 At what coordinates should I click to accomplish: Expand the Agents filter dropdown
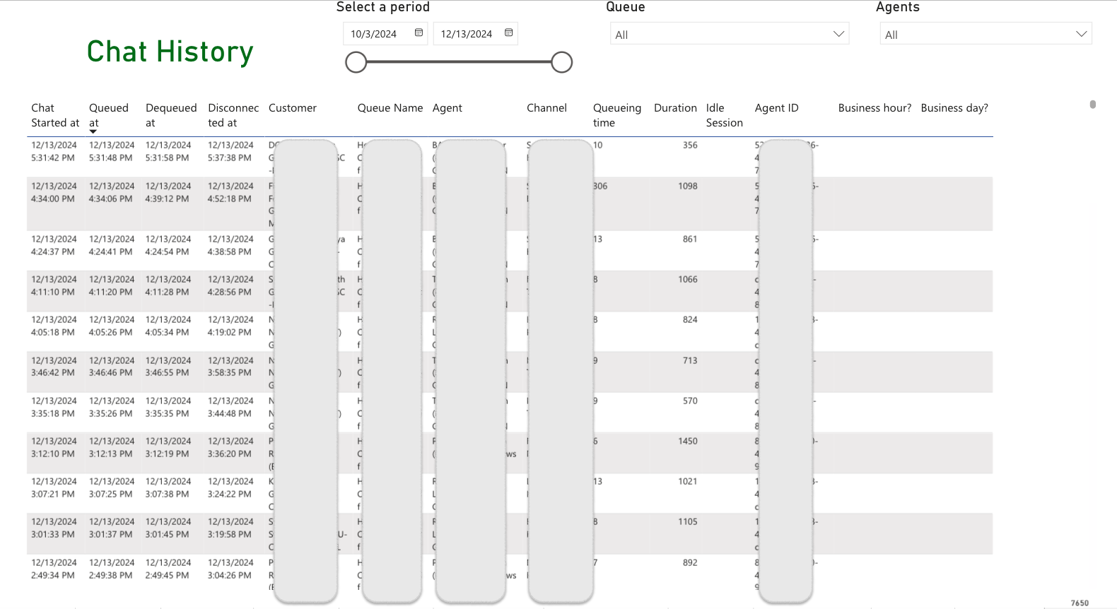click(x=985, y=35)
